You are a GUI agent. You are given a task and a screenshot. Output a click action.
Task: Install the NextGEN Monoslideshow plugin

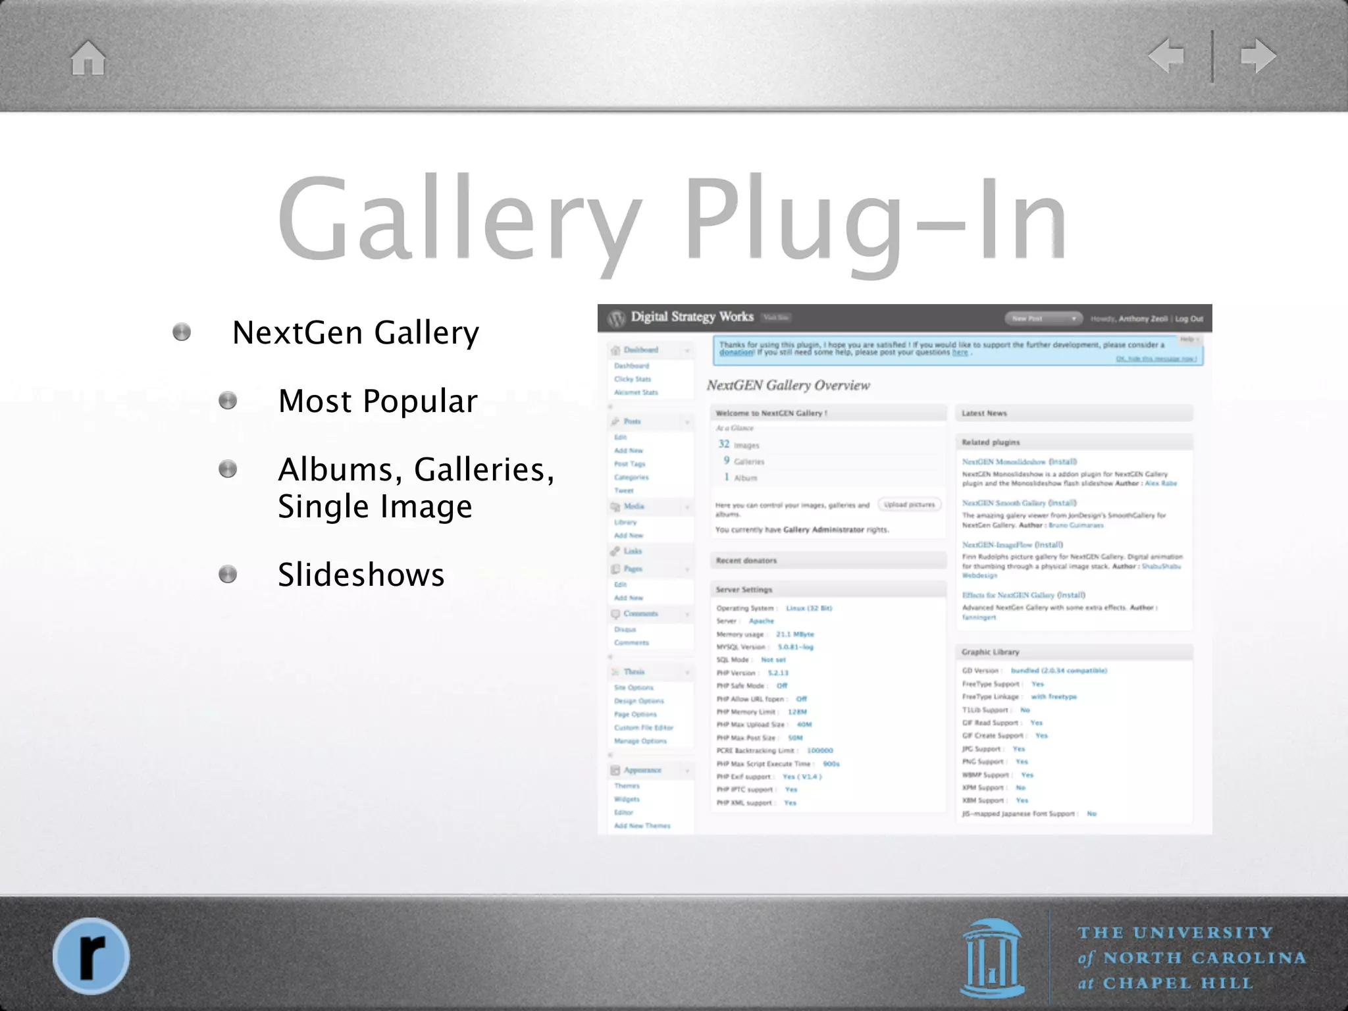point(1063,461)
